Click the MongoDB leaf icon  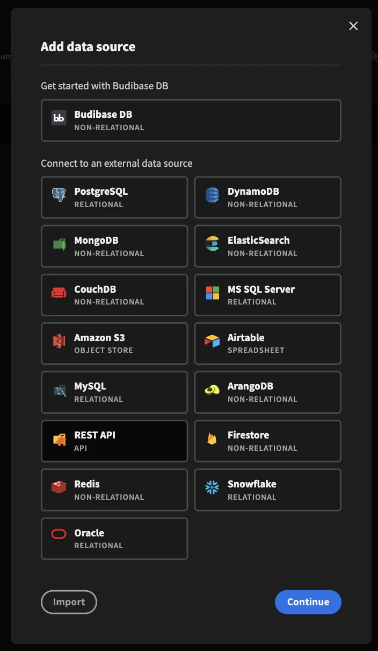[59, 244]
